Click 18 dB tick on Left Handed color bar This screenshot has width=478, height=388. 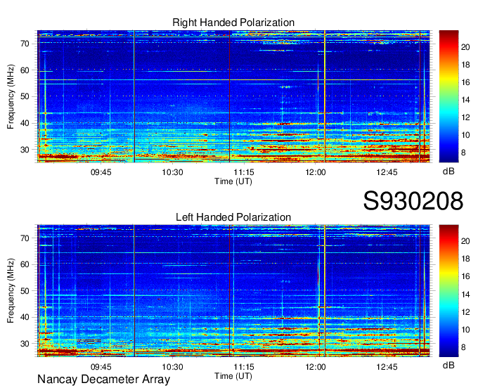(465, 259)
